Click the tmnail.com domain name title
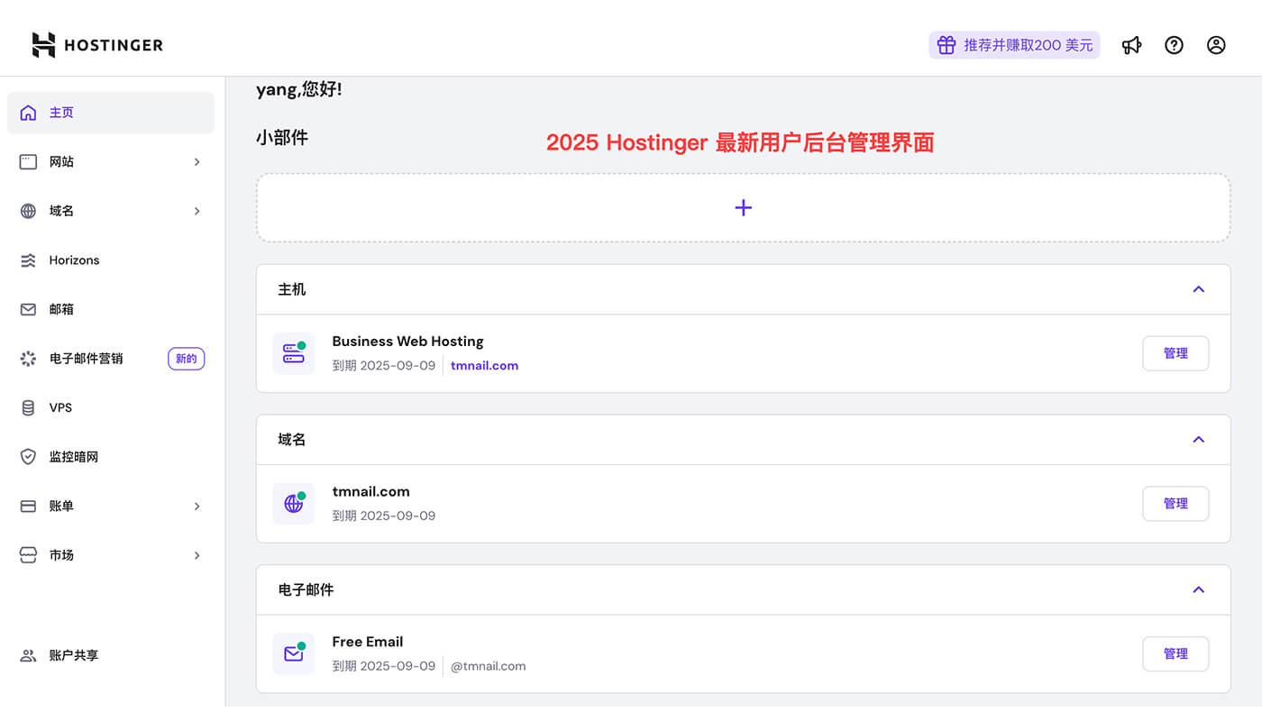 [370, 492]
